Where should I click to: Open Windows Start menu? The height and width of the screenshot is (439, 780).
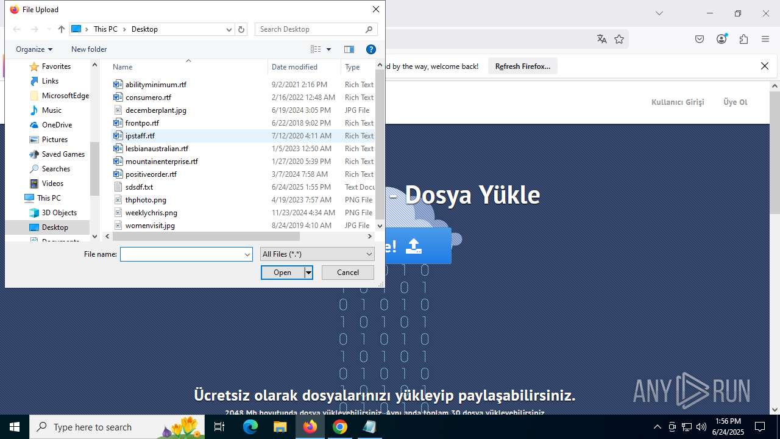click(15, 427)
